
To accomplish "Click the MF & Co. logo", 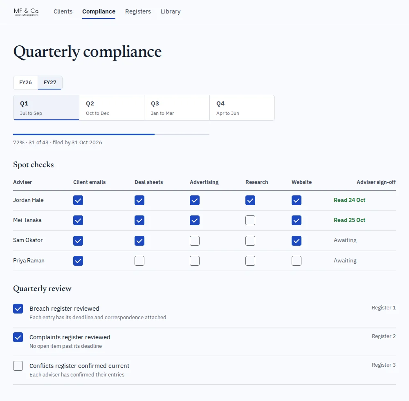I will pos(27,12).
